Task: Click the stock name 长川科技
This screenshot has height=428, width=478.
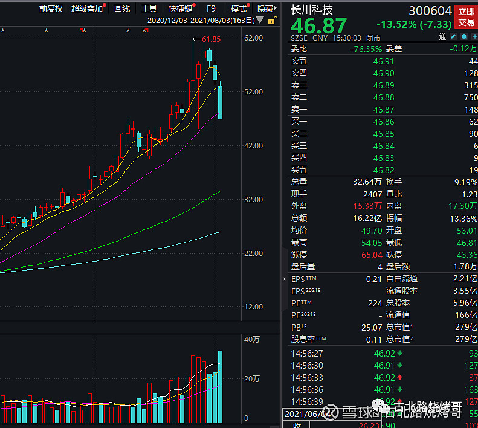Action: click(312, 10)
